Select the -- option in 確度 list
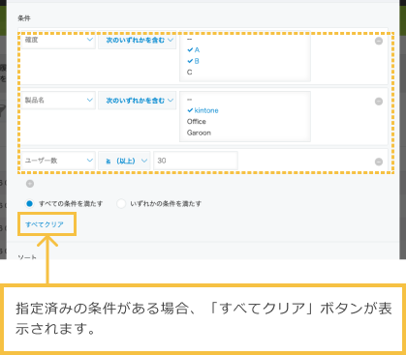406x355 pixels. pyautogui.click(x=189, y=39)
